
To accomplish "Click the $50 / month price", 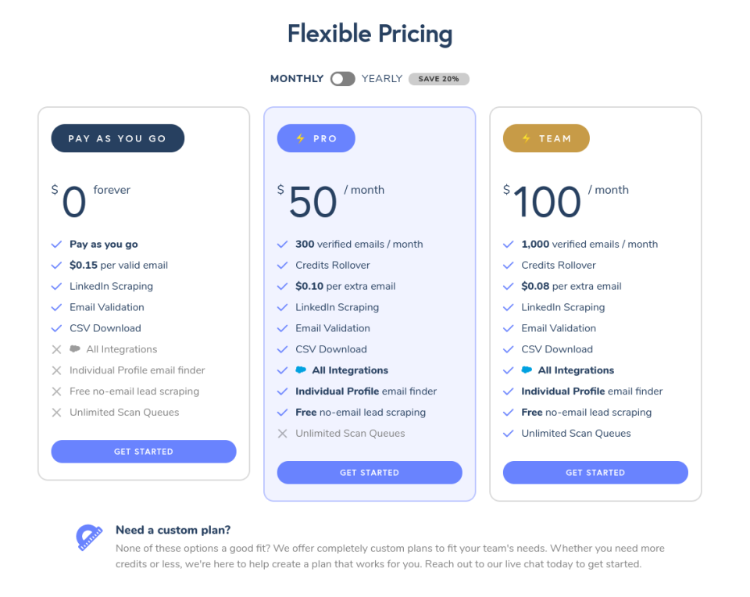I will tap(331, 201).
